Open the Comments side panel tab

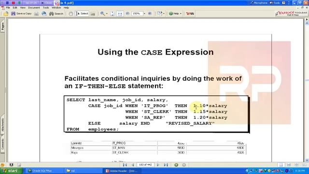pyautogui.click(x=2, y=144)
